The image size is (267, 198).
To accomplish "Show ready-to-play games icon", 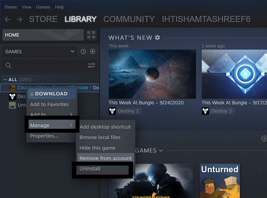I will [93, 51].
